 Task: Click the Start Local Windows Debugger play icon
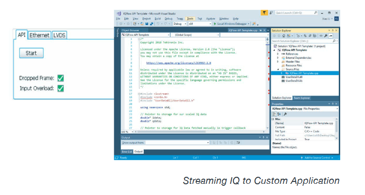[214, 23]
